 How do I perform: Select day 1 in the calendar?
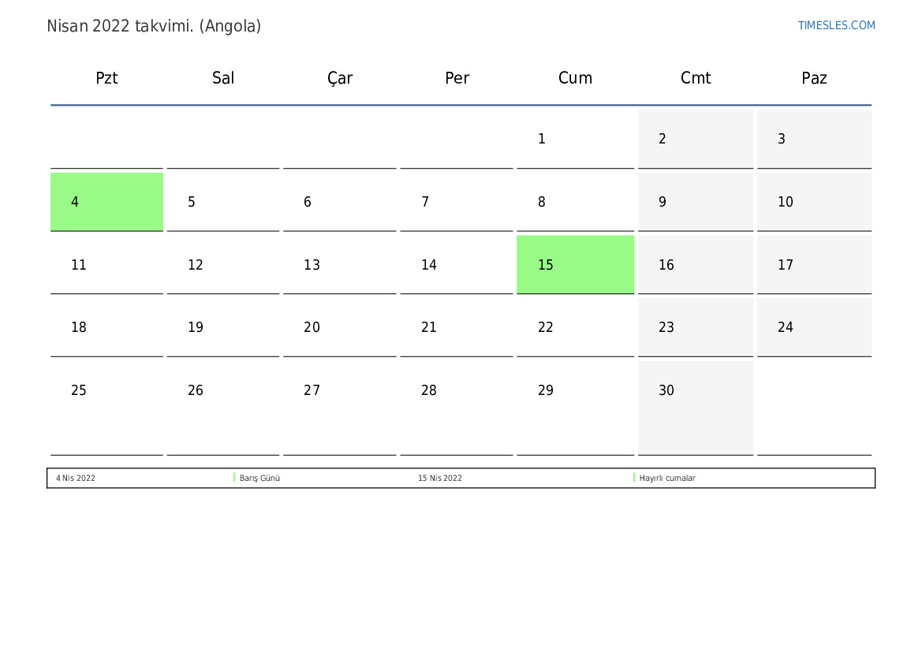click(575, 139)
